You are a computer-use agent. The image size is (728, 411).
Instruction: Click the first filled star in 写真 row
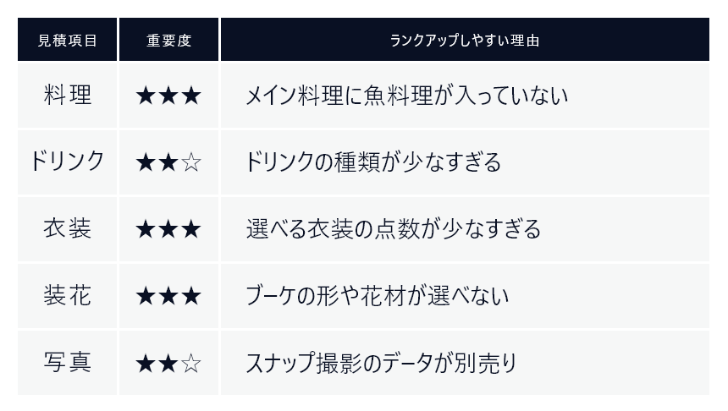146,364
